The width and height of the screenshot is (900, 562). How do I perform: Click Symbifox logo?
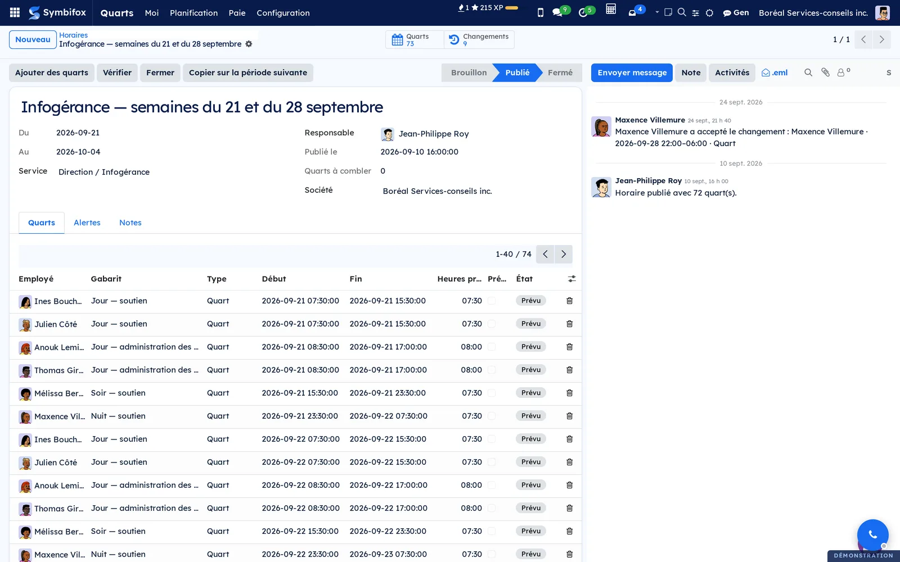[57, 12]
